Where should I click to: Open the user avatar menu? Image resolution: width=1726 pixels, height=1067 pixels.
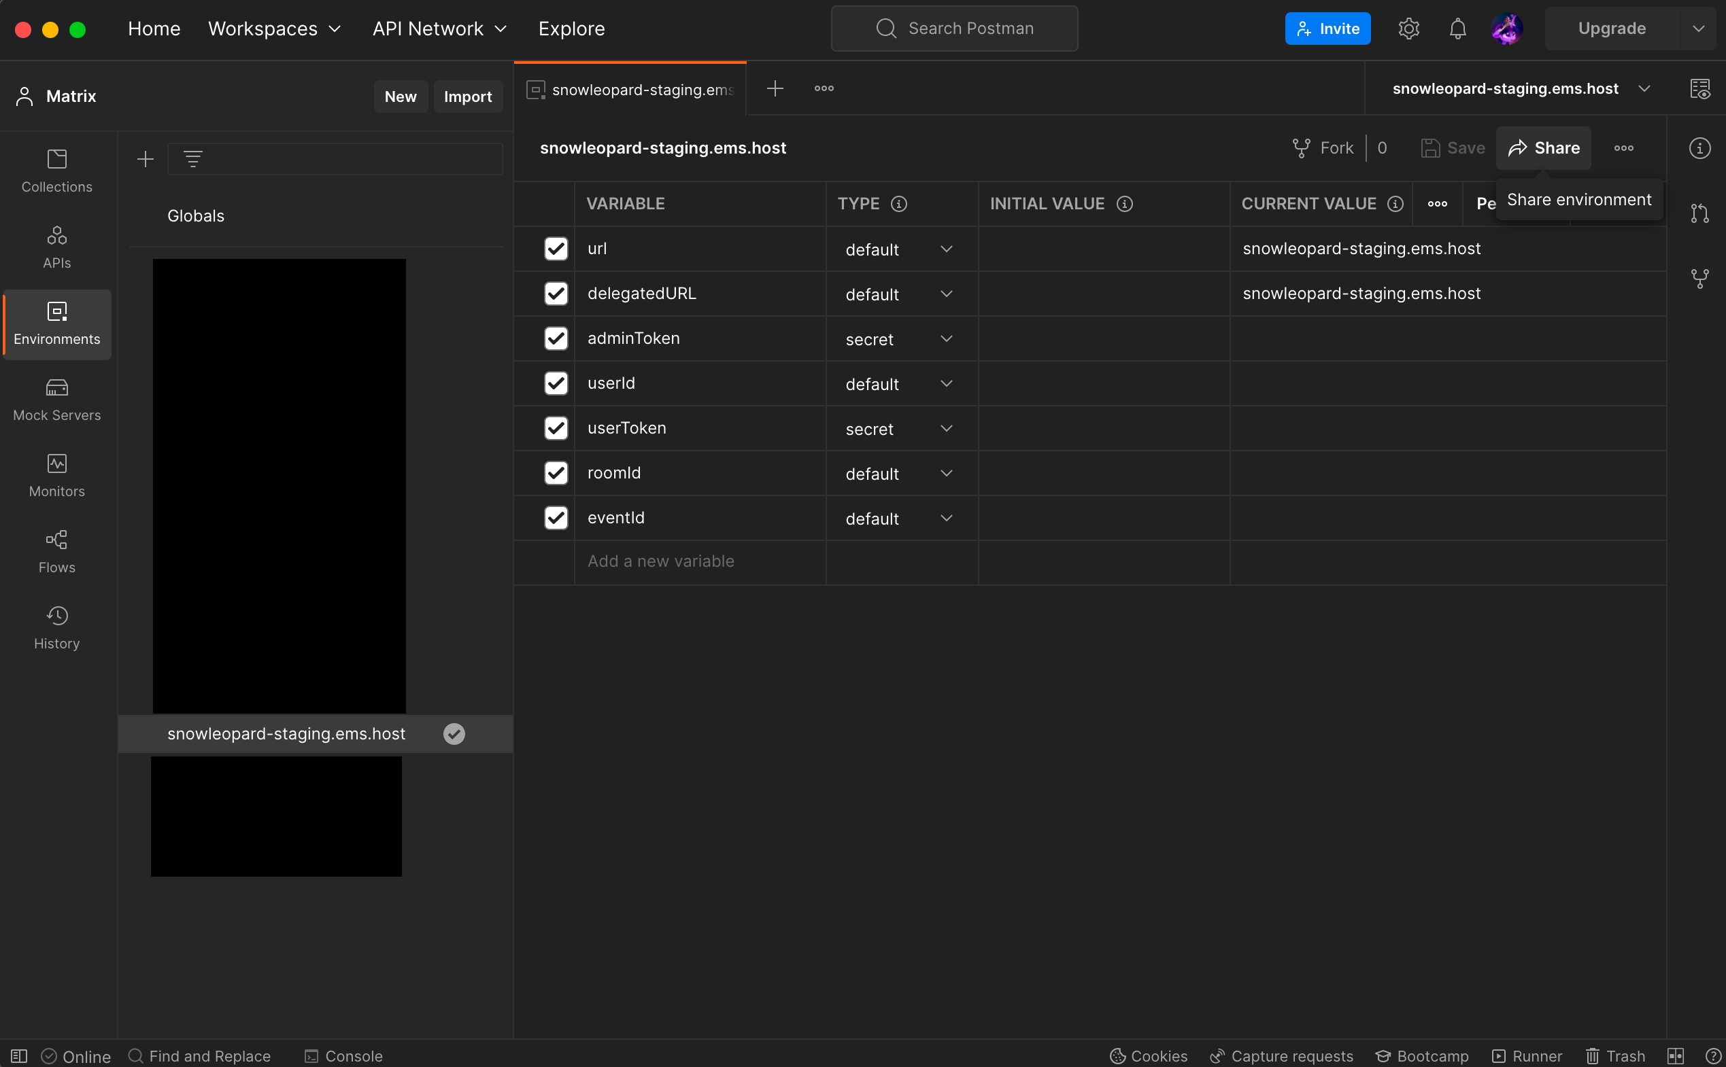(1506, 29)
